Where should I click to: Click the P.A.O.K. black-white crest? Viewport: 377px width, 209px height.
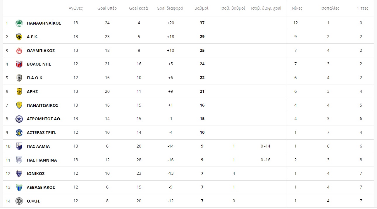tap(19, 78)
